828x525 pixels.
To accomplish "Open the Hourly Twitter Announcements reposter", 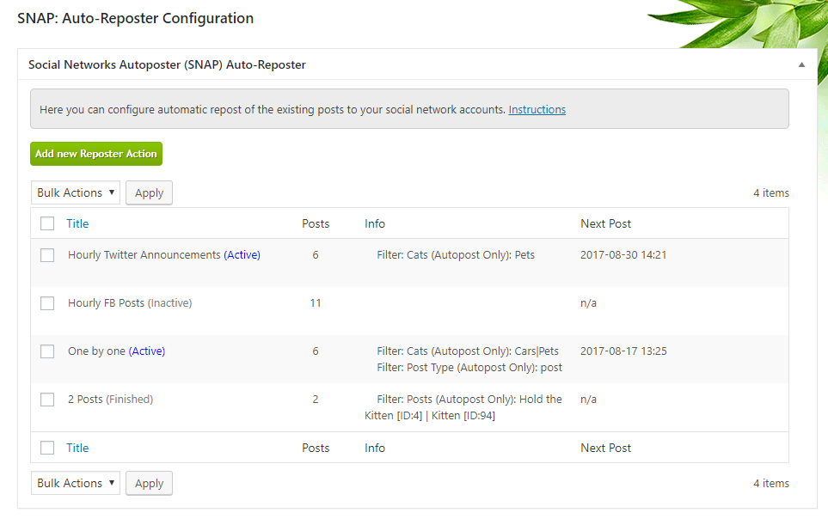I will click(144, 255).
